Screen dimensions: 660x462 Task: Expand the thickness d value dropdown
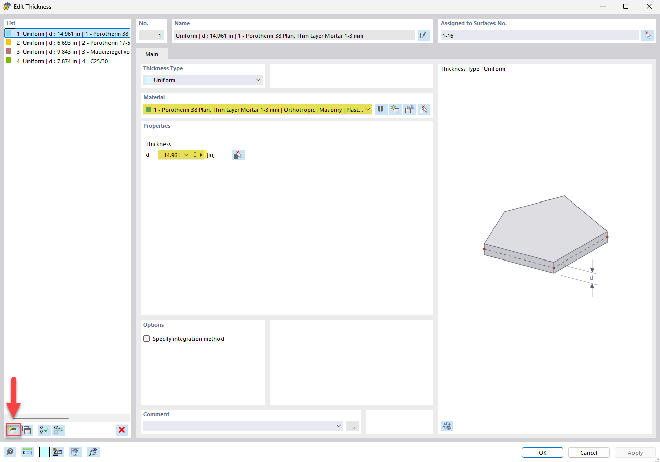(x=186, y=154)
